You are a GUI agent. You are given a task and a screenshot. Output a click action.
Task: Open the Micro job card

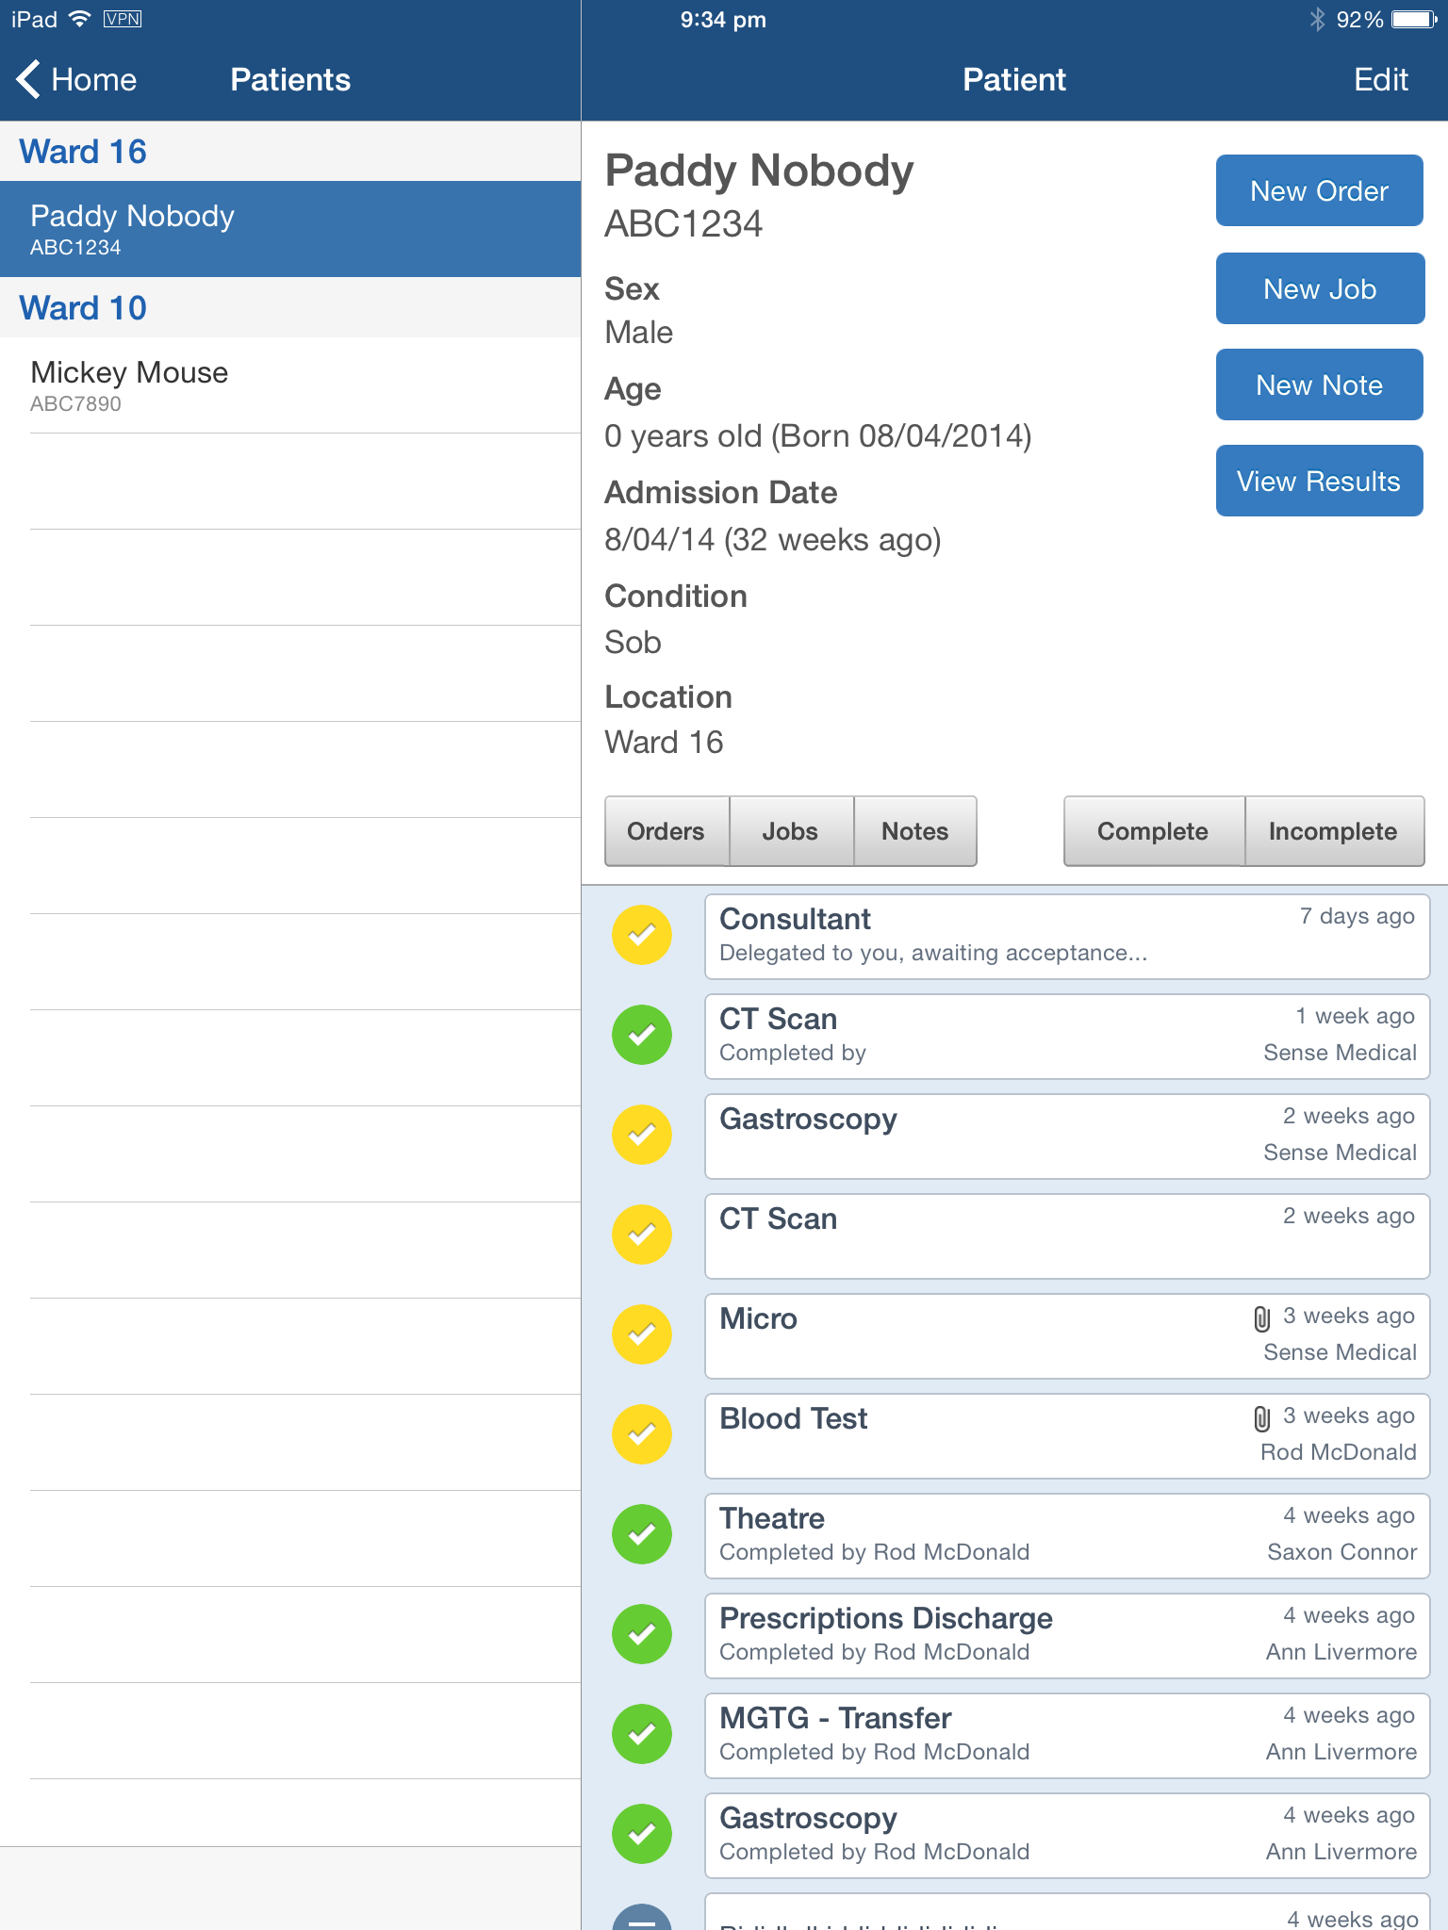(x=1067, y=1336)
